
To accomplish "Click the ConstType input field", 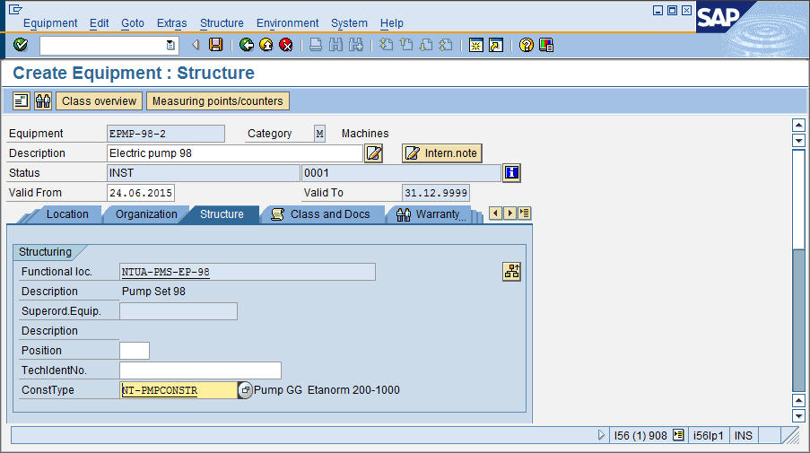I will tap(179, 390).
